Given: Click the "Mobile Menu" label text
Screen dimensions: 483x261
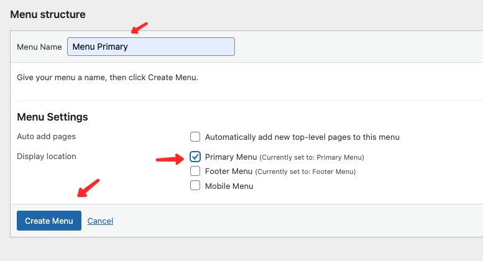Looking at the screenshot, I should click(x=229, y=186).
